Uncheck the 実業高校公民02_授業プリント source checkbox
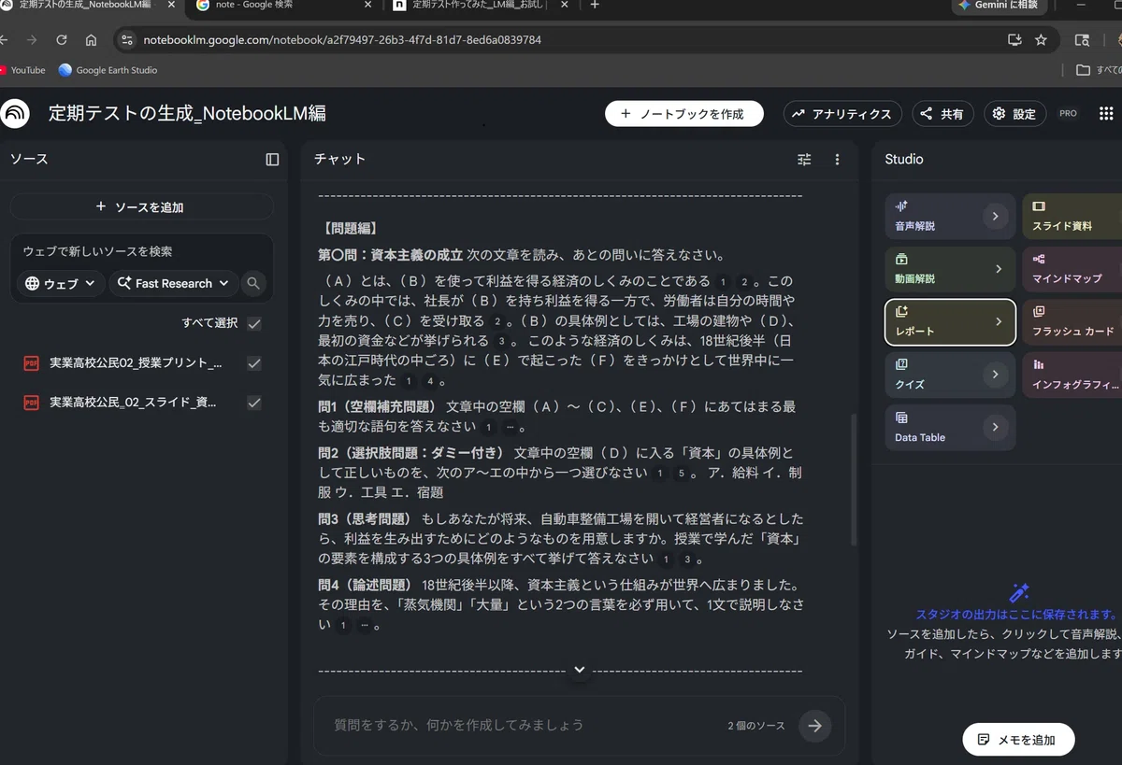The image size is (1122, 765). (x=254, y=363)
